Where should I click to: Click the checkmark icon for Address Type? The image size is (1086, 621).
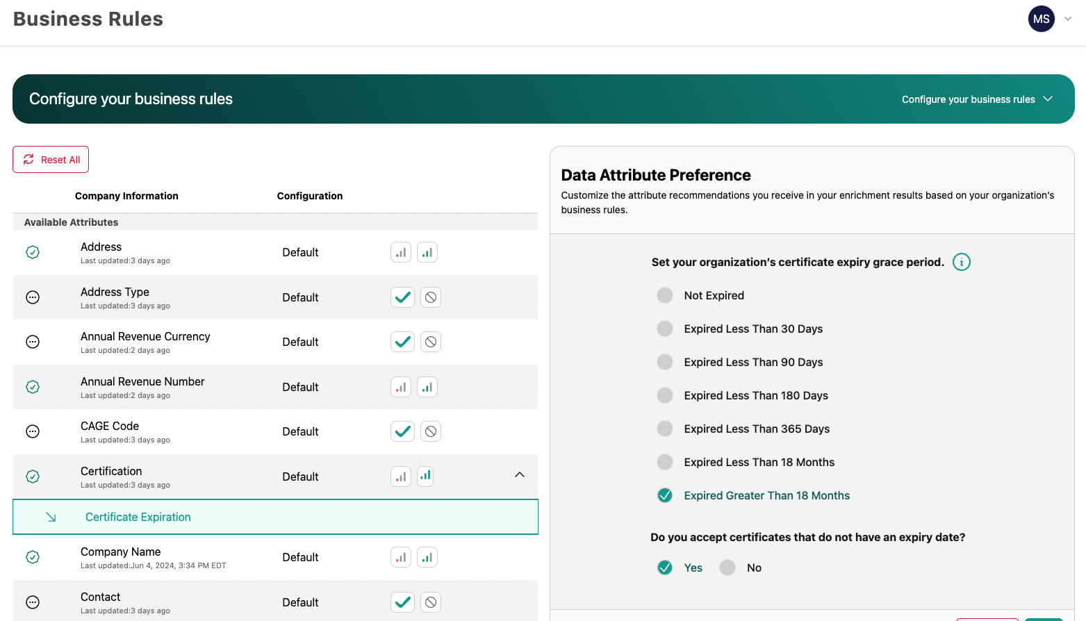402,297
